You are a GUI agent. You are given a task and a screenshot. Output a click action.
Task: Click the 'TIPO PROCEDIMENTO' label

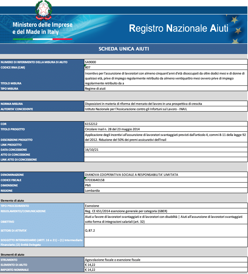click(15, 206)
